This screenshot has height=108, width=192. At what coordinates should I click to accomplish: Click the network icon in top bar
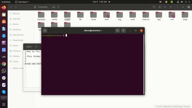(x=178, y=2)
